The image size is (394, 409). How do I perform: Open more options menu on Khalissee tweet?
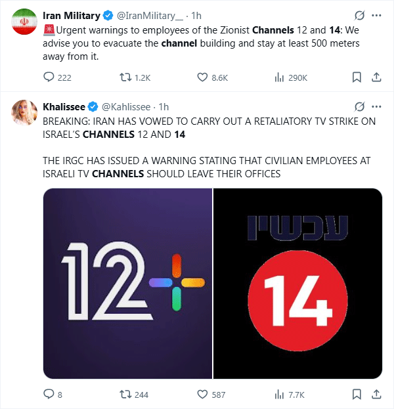(x=376, y=106)
